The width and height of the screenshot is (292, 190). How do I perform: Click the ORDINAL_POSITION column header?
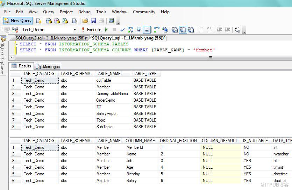tap(178, 141)
